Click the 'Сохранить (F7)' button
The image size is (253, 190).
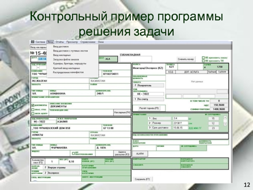[142, 179]
